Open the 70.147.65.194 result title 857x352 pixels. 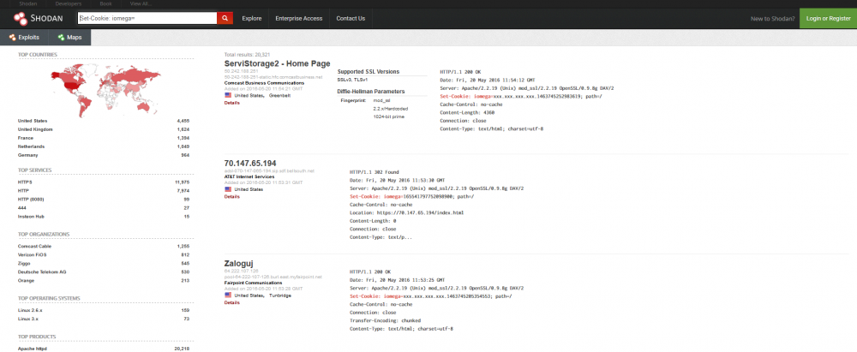coord(250,163)
